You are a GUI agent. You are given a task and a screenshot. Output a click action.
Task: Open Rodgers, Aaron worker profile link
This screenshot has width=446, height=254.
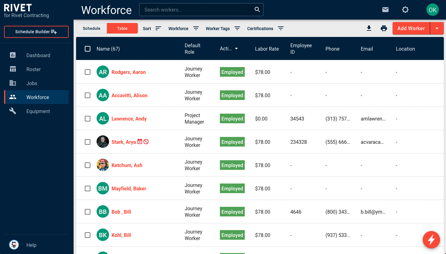coord(129,72)
